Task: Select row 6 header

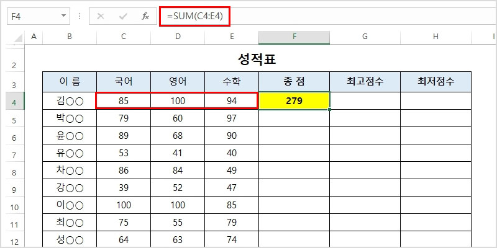Action: click(14, 136)
